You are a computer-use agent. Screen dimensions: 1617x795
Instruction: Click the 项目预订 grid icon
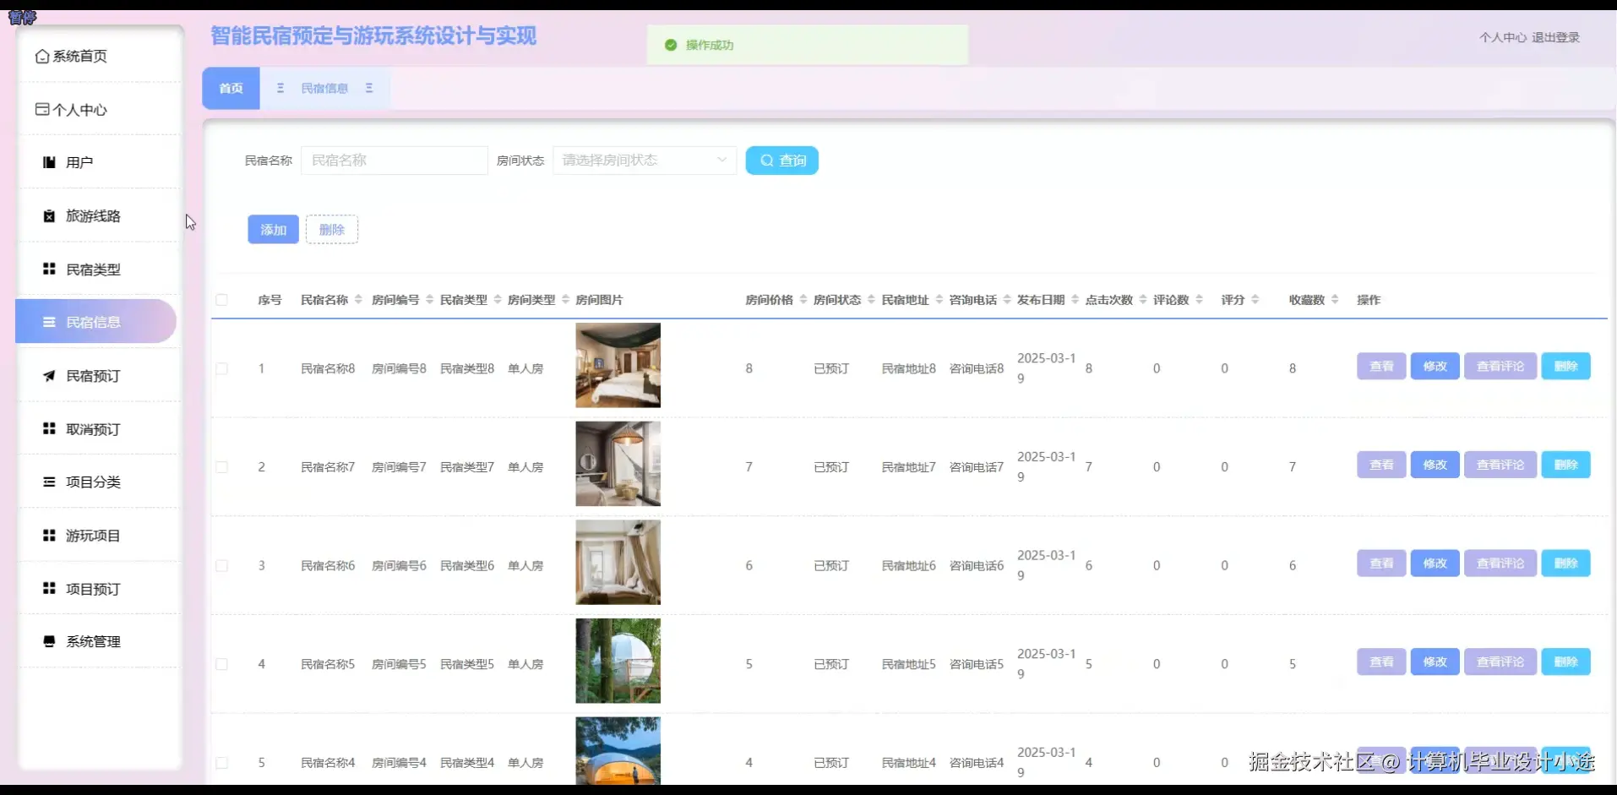(49, 588)
